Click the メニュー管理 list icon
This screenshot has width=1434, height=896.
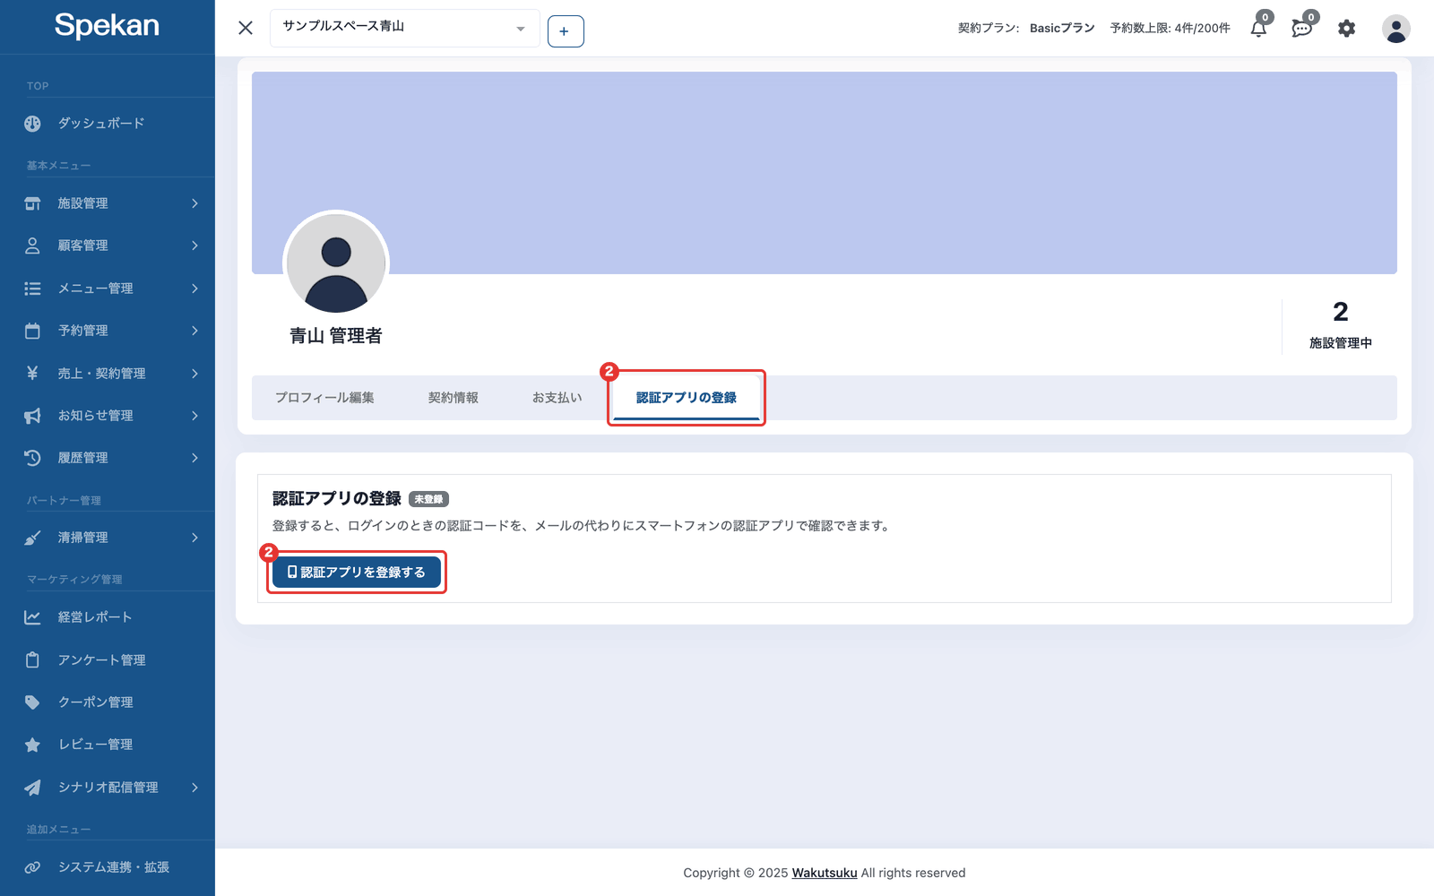point(32,289)
